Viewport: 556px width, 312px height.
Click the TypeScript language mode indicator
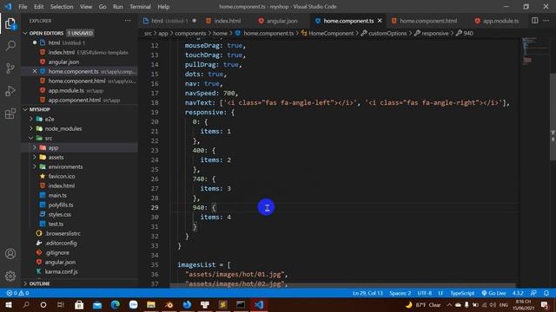[462, 293]
